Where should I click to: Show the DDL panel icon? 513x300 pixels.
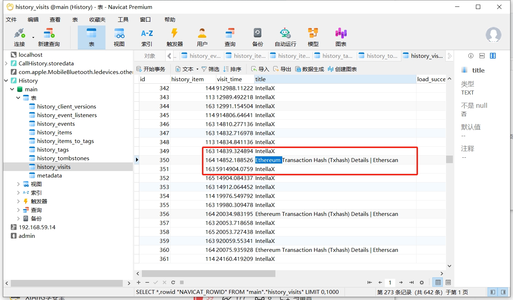tap(482, 56)
